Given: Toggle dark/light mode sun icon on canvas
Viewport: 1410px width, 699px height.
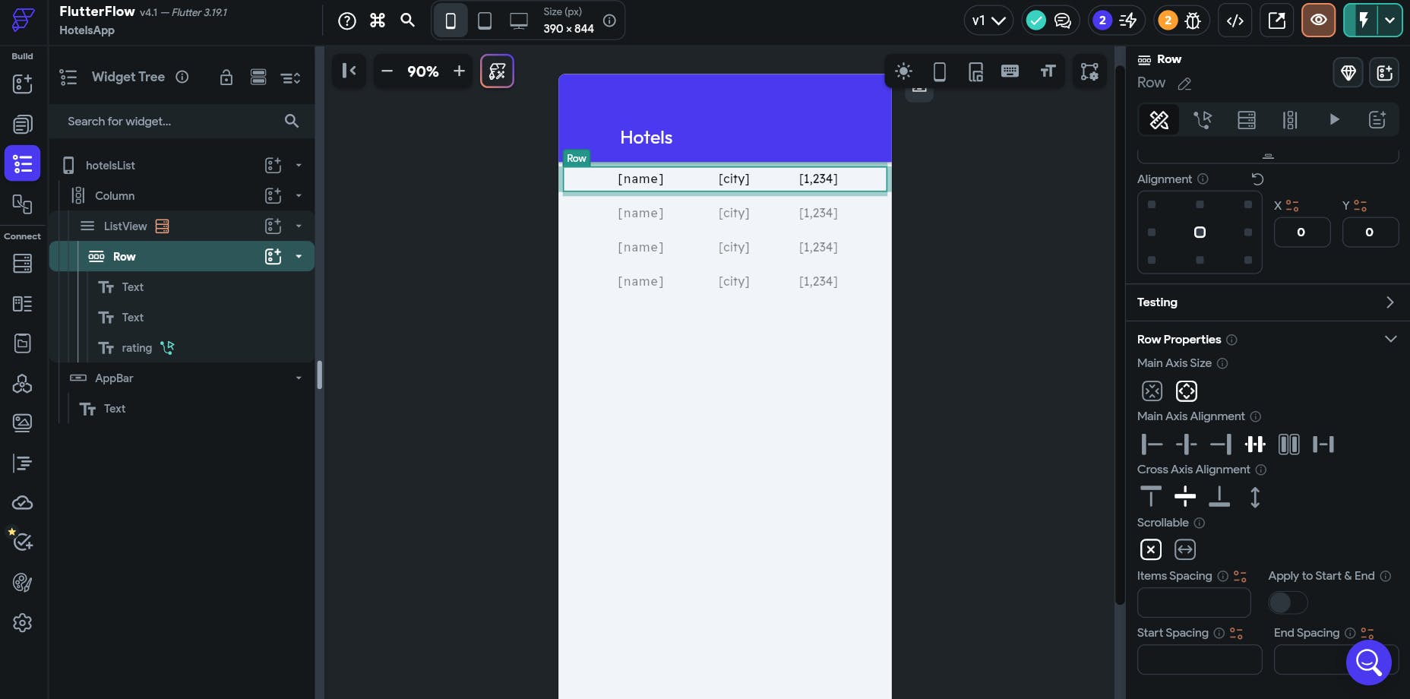Looking at the screenshot, I should pos(903,71).
